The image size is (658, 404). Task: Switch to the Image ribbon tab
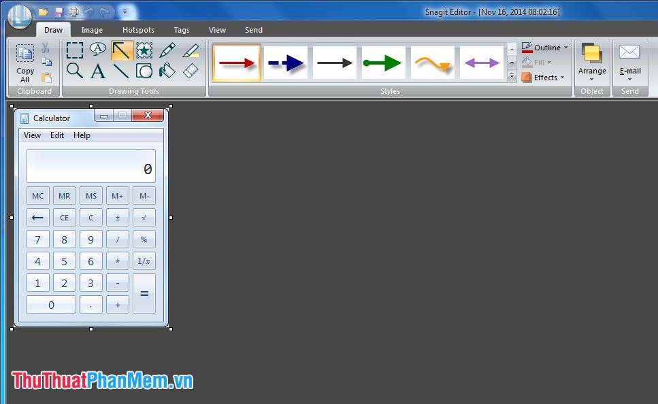[x=92, y=30]
